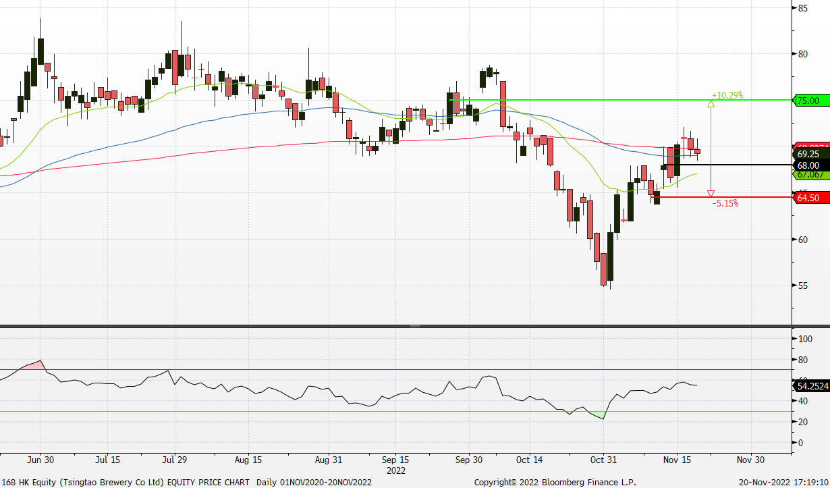Click the 80 price axis label

tap(804, 54)
